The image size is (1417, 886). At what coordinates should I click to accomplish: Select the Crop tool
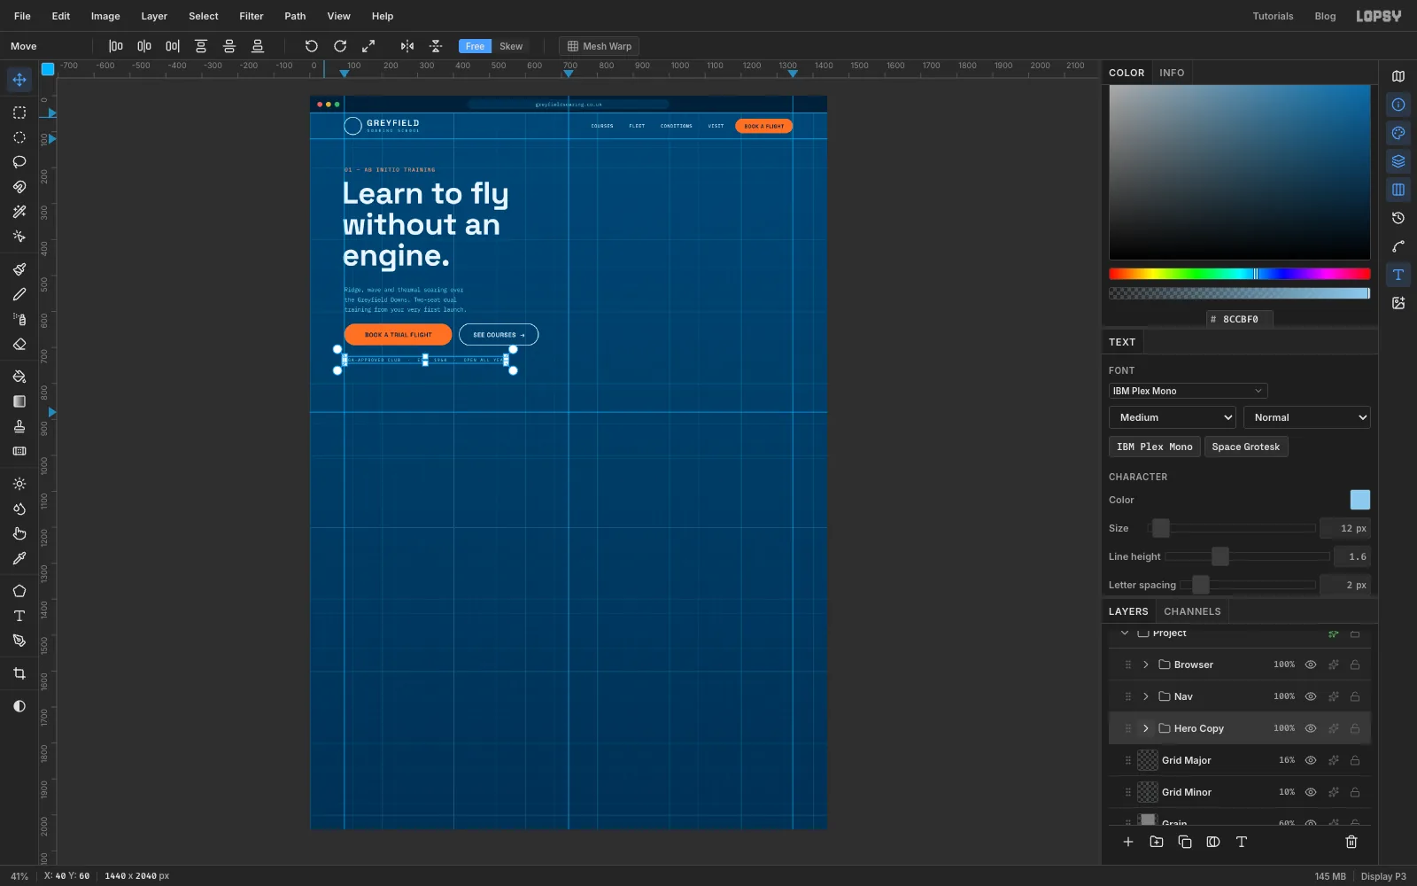[x=19, y=673]
